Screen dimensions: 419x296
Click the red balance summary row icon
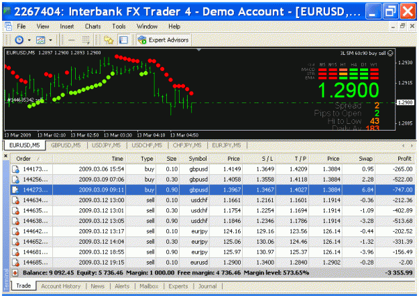click(15, 273)
